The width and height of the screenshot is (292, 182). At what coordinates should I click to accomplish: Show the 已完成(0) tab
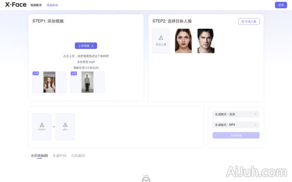pos(78,156)
